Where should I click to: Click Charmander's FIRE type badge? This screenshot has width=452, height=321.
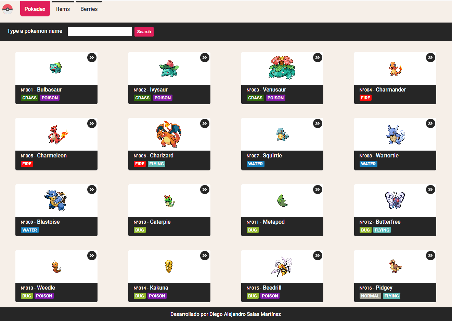[x=365, y=98]
